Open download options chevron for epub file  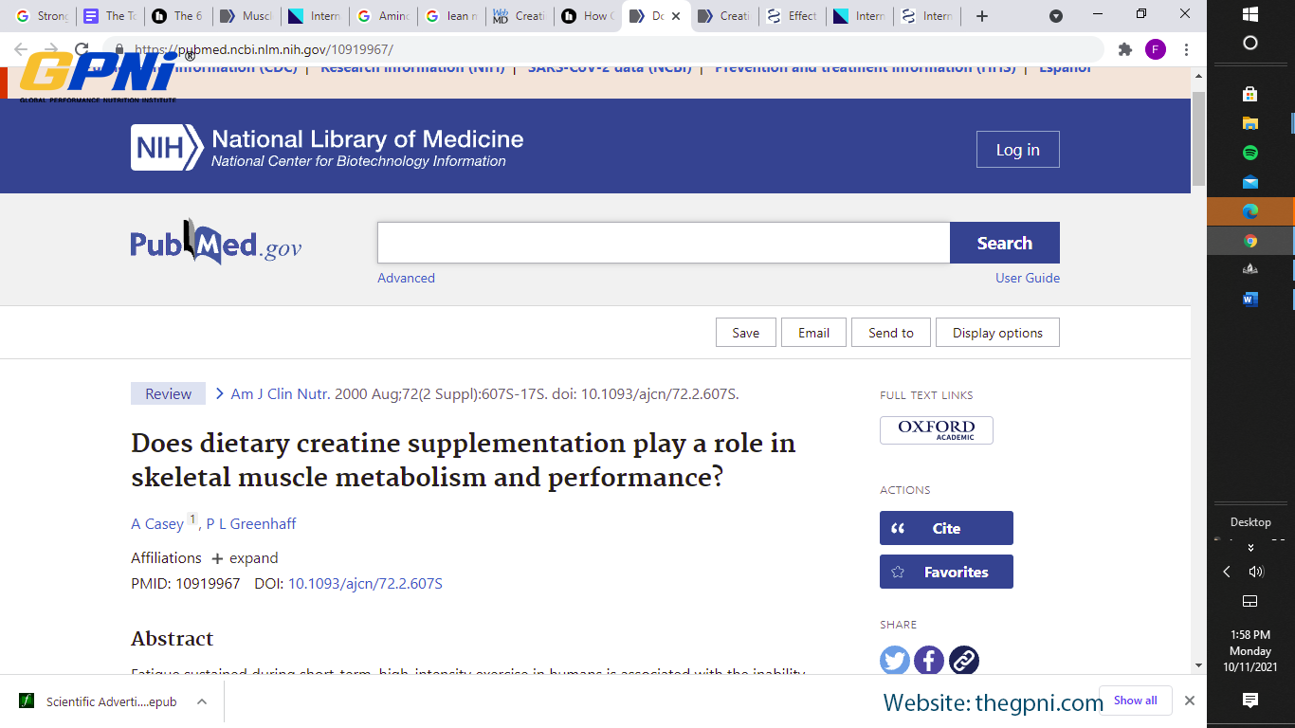click(201, 701)
